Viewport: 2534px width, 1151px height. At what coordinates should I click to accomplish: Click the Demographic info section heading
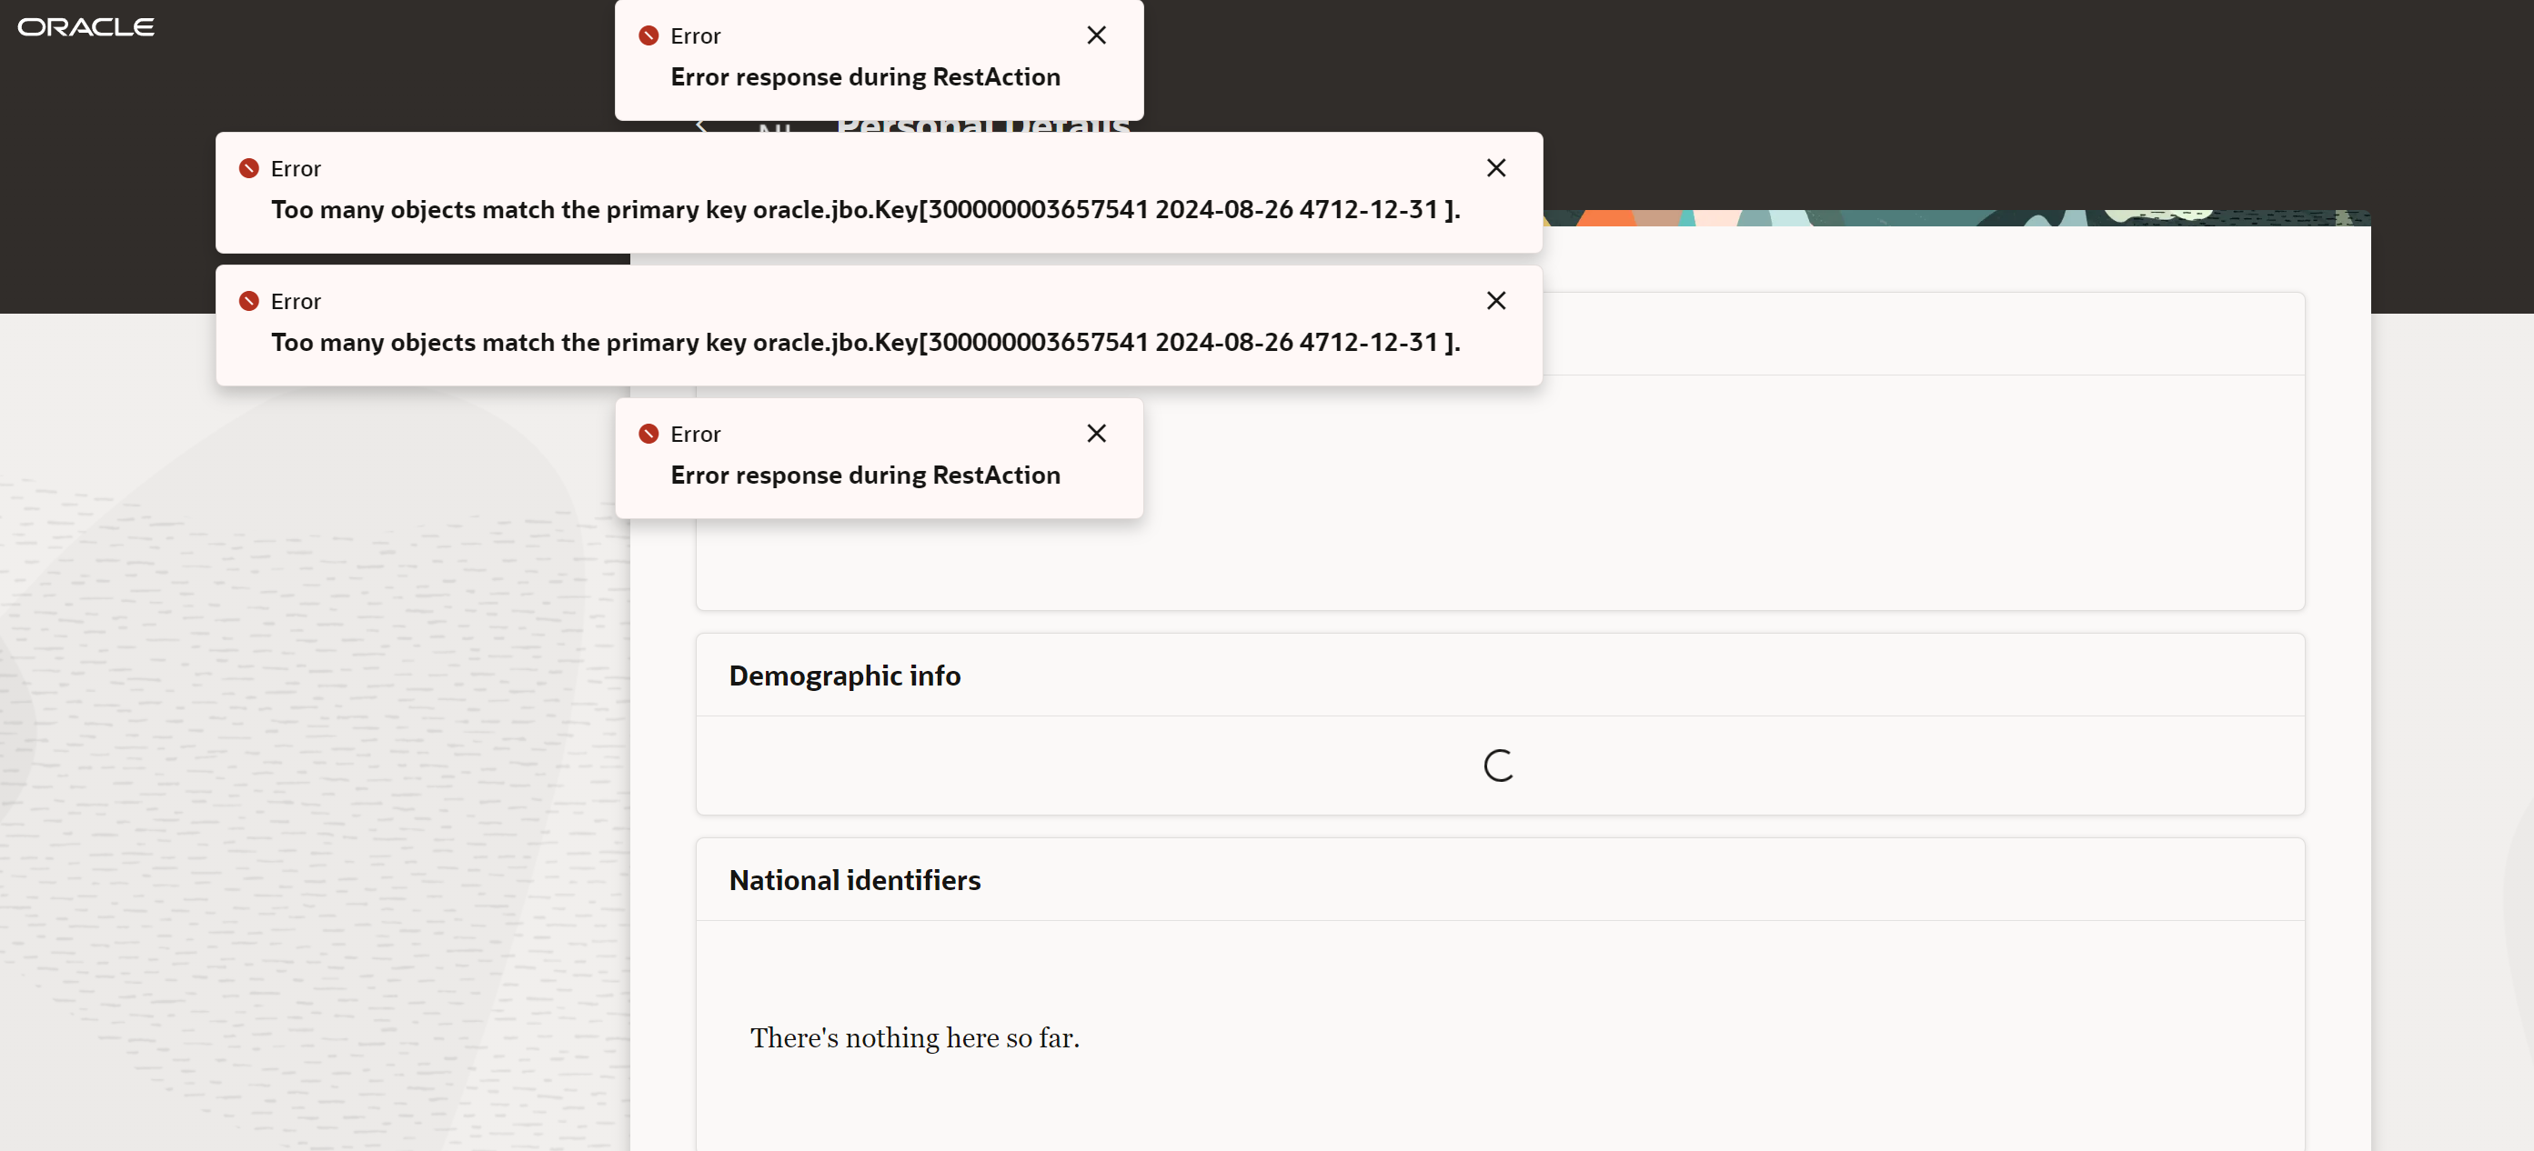(x=844, y=676)
